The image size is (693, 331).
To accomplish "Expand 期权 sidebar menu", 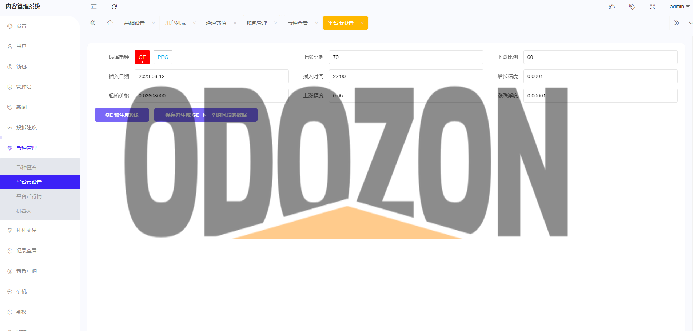I will (x=40, y=312).
